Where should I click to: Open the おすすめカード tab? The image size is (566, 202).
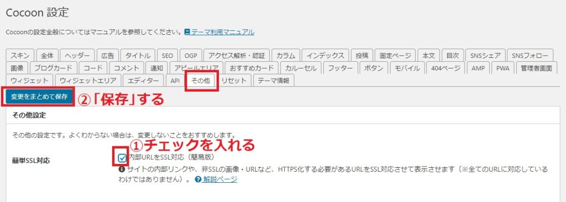click(x=251, y=68)
